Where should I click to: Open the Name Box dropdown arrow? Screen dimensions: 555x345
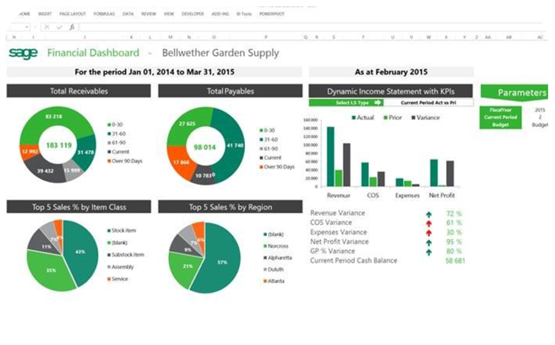27,27
